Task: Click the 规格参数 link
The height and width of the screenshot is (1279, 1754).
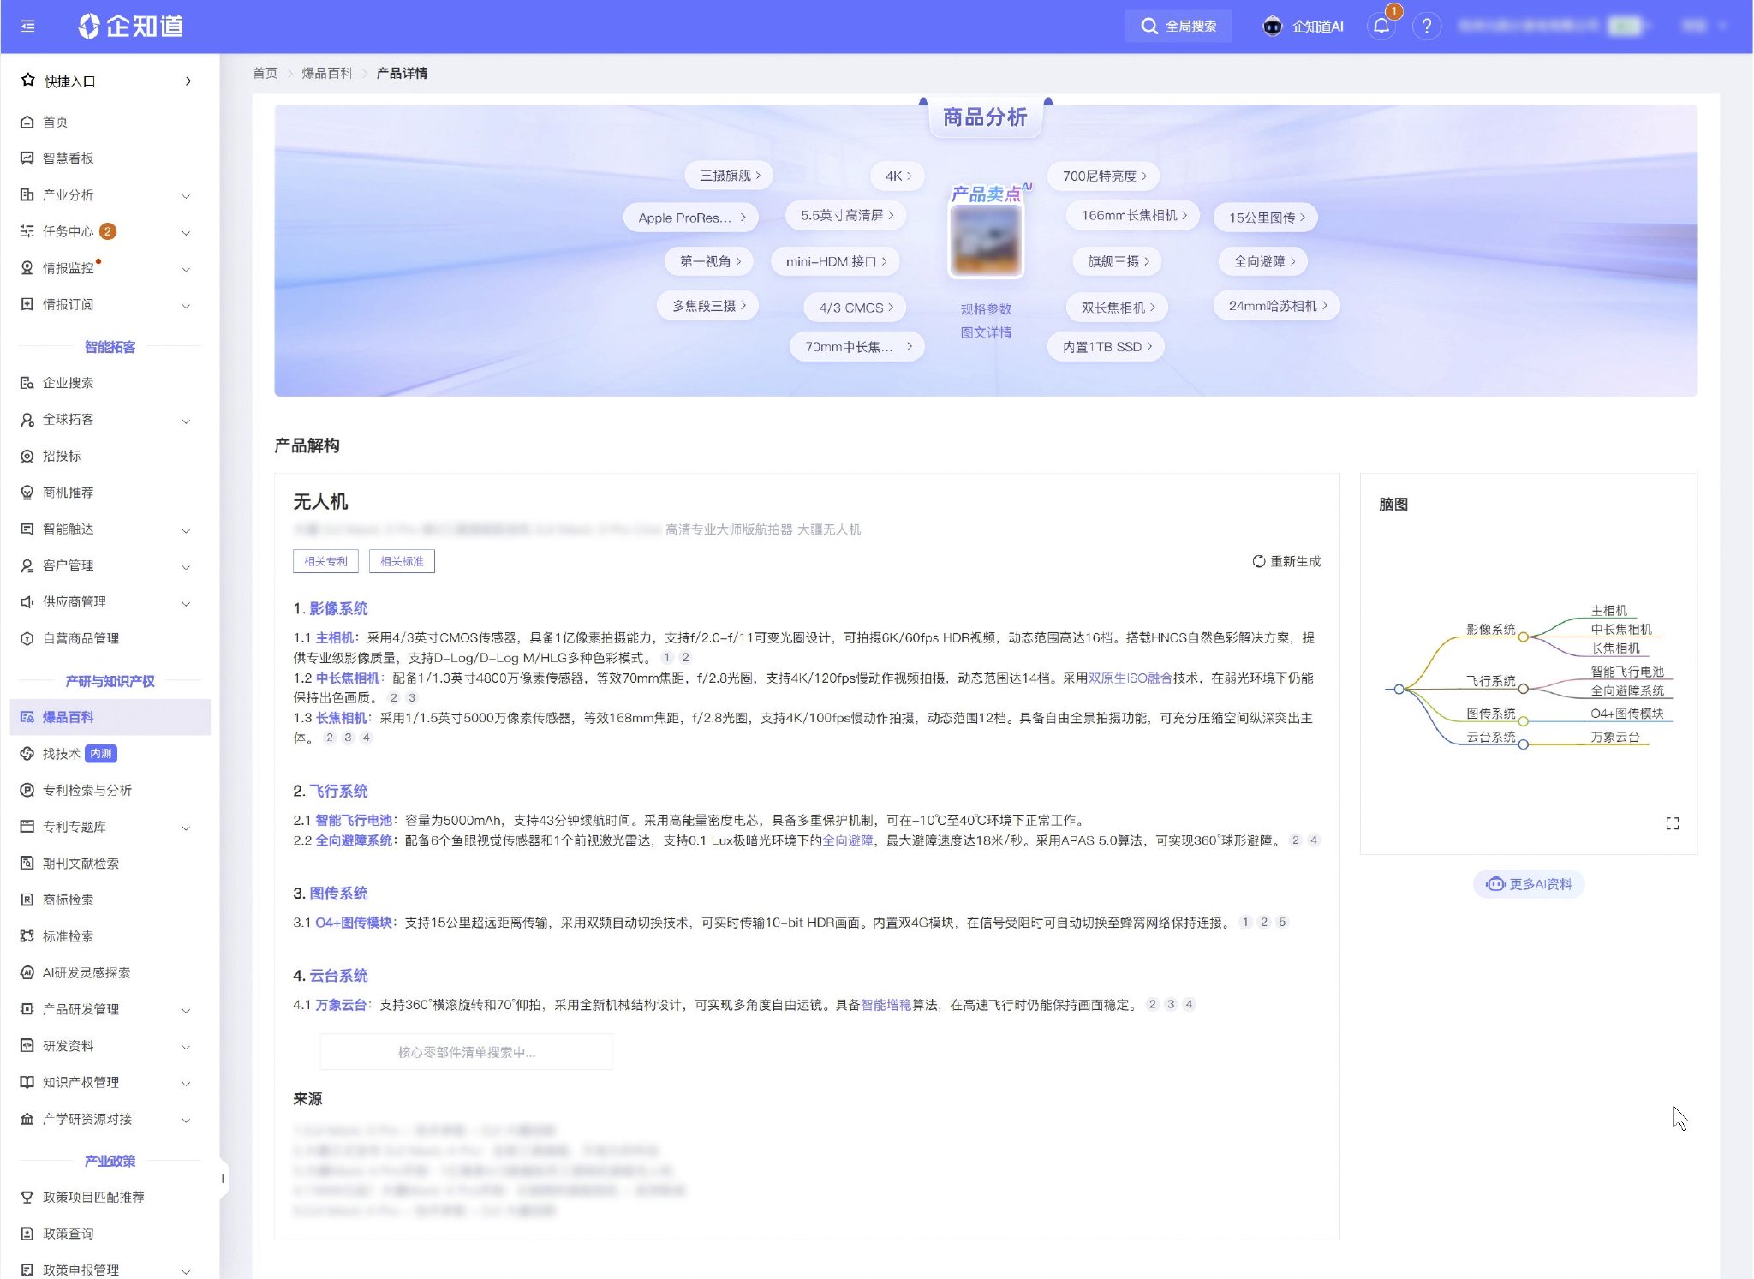Action: tap(985, 309)
